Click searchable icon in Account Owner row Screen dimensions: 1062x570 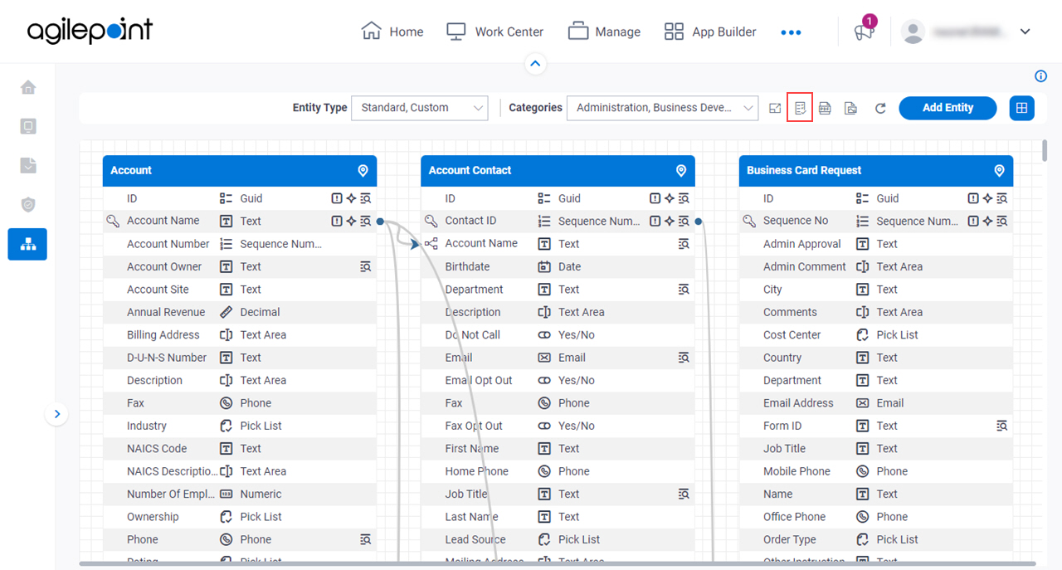coord(365,266)
